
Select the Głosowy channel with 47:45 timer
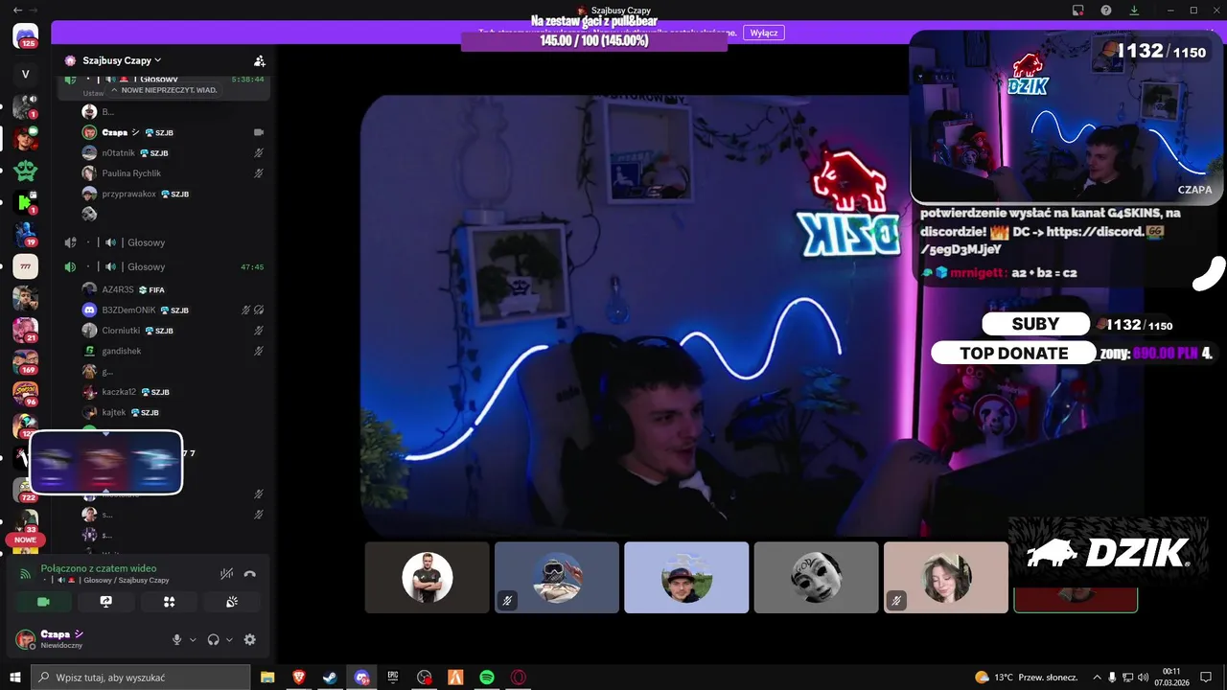click(x=163, y=267)
